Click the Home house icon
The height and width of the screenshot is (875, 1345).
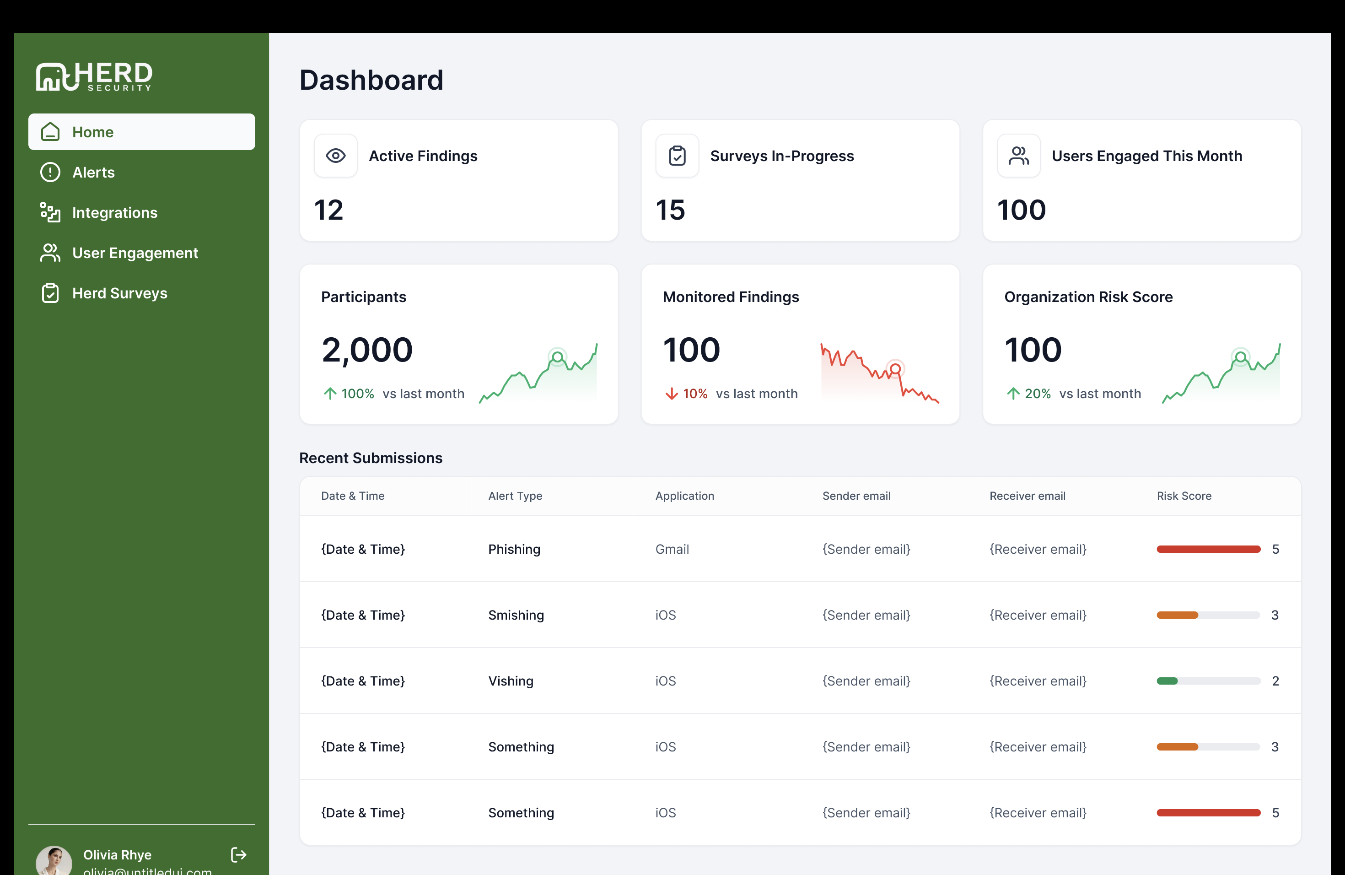click(50, 132)
